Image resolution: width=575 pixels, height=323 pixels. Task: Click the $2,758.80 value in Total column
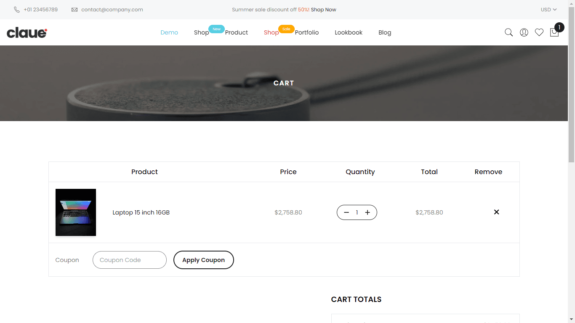[x=429, y=212]
